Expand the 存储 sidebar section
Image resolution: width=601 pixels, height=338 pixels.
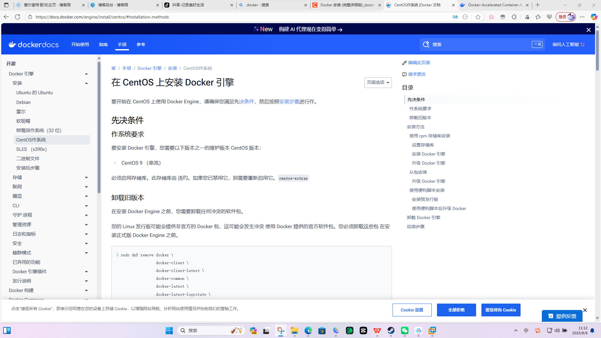pyautogui.click(x=86, y=177)
